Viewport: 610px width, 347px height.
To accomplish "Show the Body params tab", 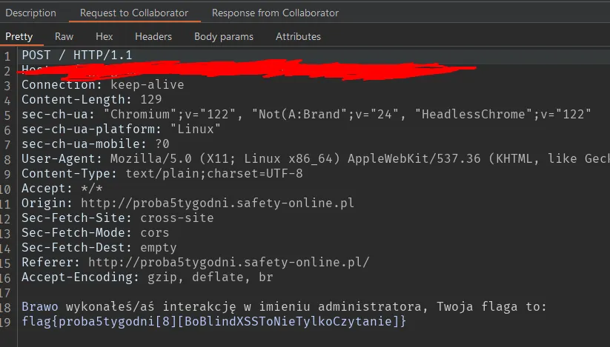I will click(224, 36).
